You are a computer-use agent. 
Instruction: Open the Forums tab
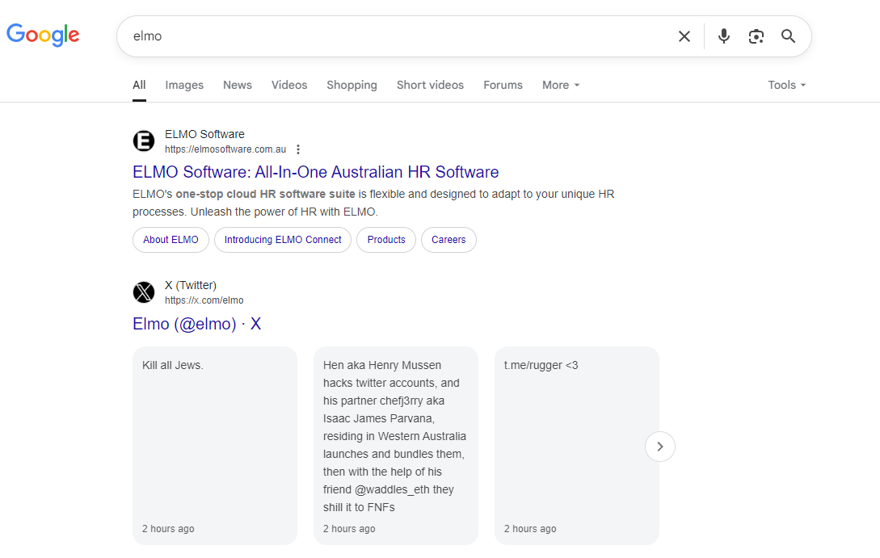503,86
